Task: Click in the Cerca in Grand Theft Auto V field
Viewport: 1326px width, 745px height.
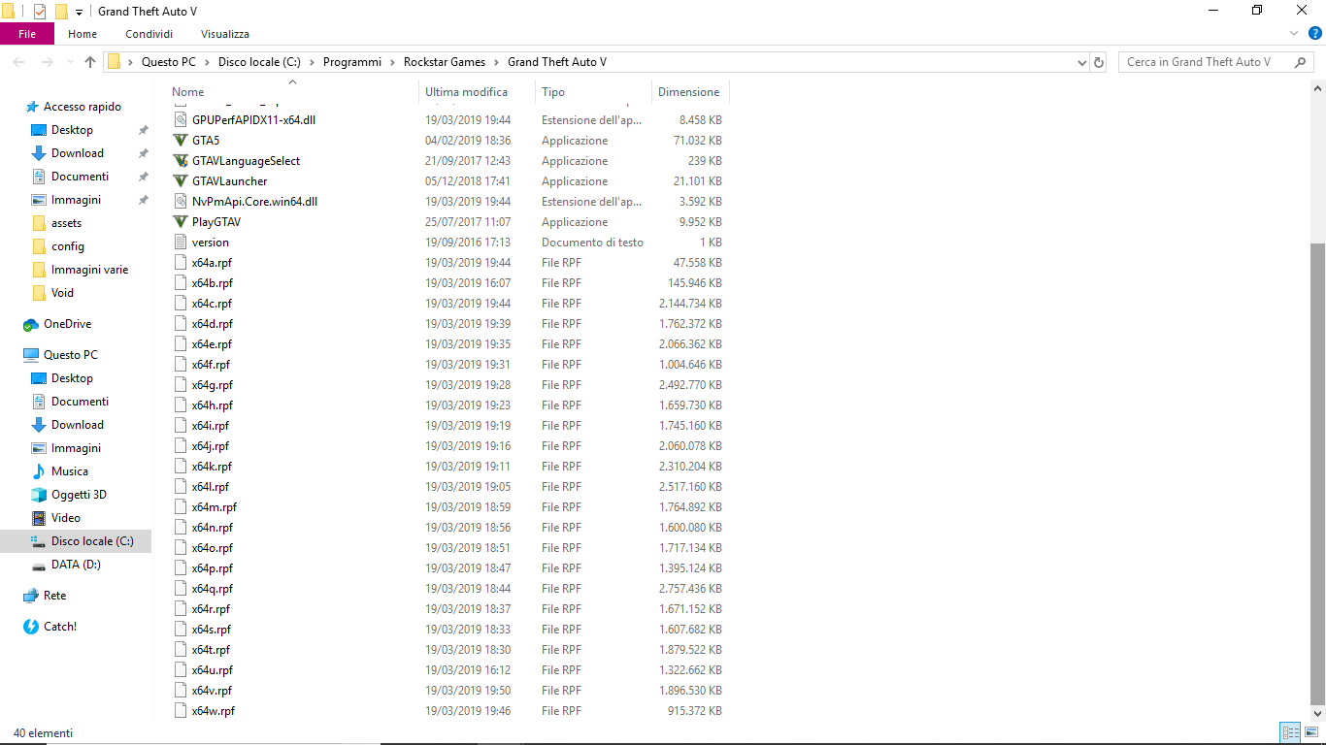Action: (1207, 62)
